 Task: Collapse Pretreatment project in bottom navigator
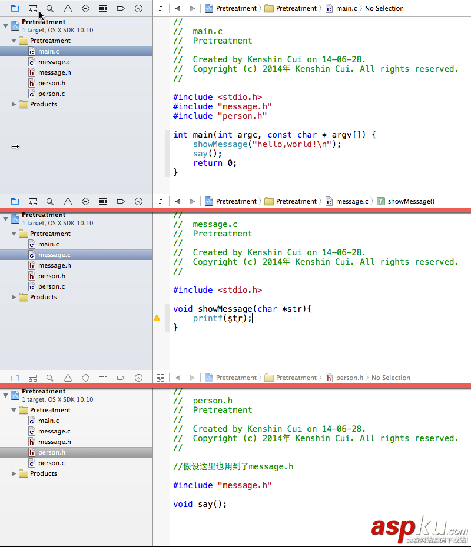coord(5,395)
